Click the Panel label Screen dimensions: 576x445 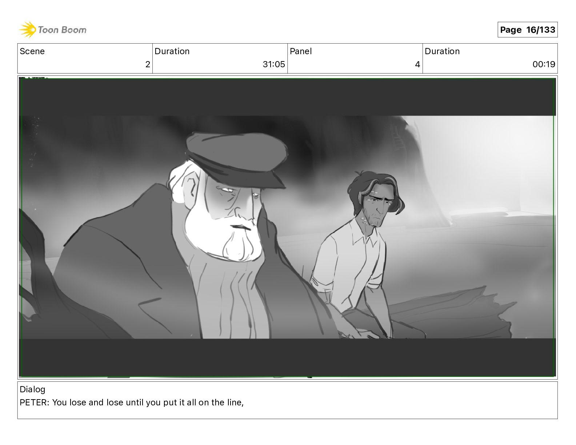301,51
